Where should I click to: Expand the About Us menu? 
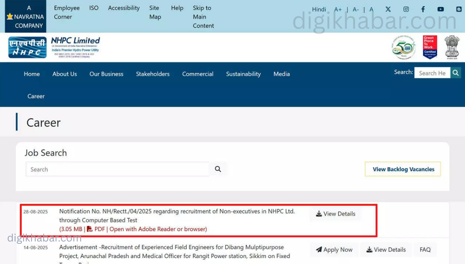(65, 74)
